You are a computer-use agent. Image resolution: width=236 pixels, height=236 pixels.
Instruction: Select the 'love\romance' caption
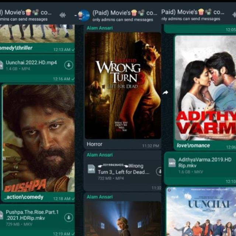point(193,145)
